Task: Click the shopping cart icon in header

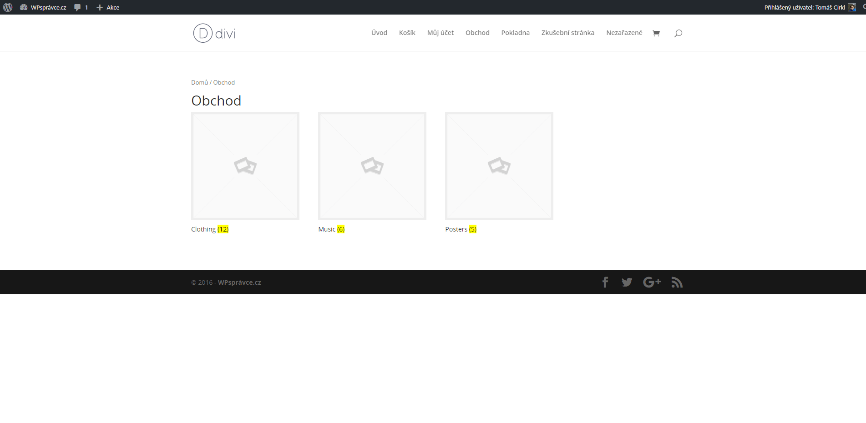Action: 656,33
